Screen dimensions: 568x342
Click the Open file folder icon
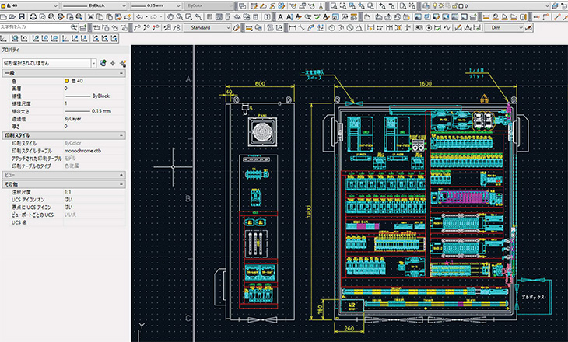point(12,16)
